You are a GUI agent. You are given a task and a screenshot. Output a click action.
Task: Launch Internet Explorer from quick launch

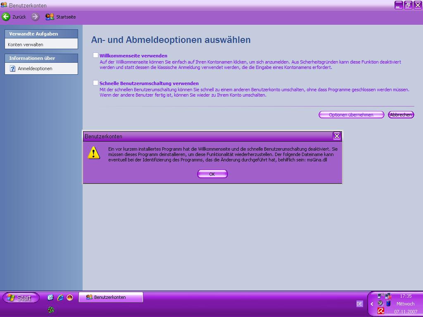[x=60, y=297]
